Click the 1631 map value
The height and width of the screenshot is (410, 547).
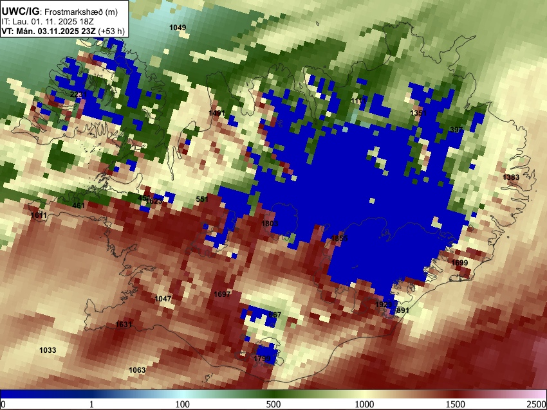124,325
